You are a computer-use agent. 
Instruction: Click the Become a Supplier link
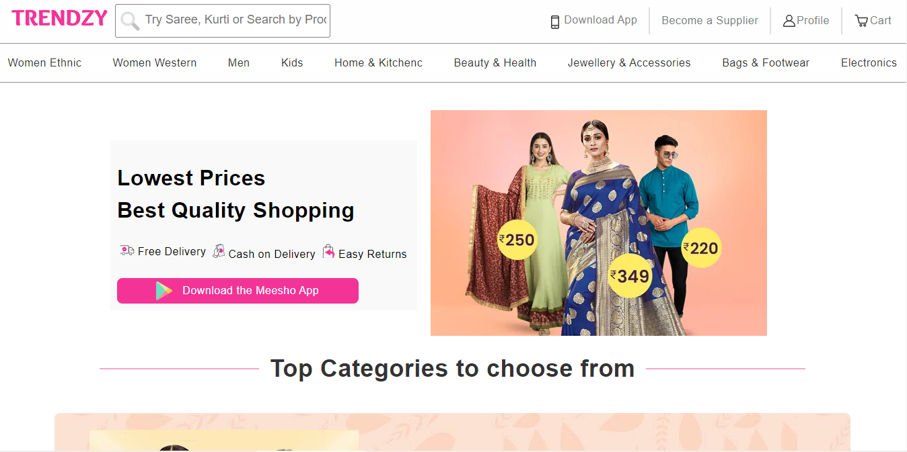click(710, 20)
